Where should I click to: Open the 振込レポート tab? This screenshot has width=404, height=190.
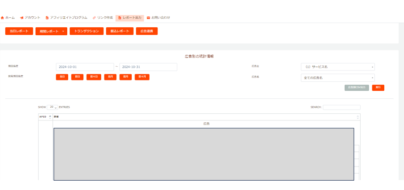(119, 32)
